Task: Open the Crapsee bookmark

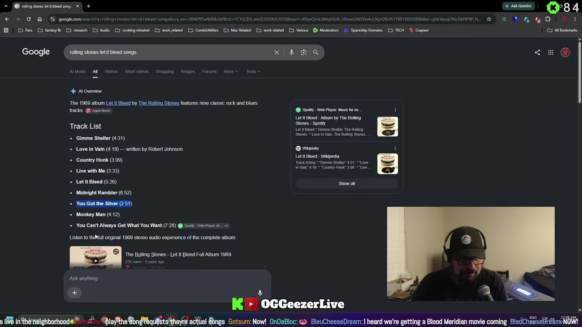Action: click(418, 30)
